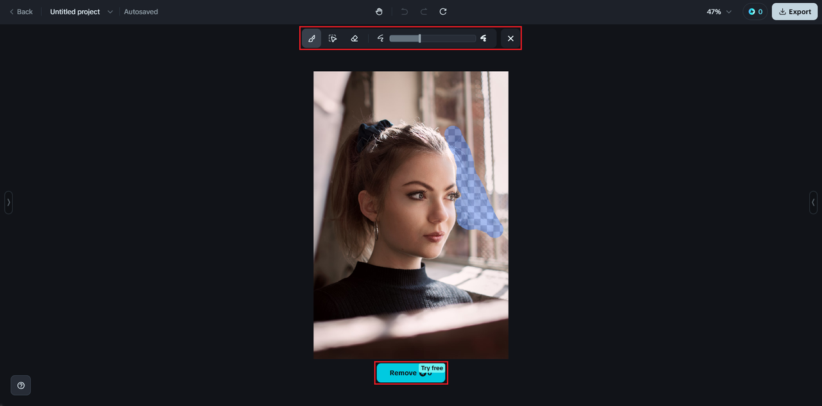Select the brush tool in the remove toolbar
Image resolution: width=822 pixels, height=406 pixels.
(311, 38)
